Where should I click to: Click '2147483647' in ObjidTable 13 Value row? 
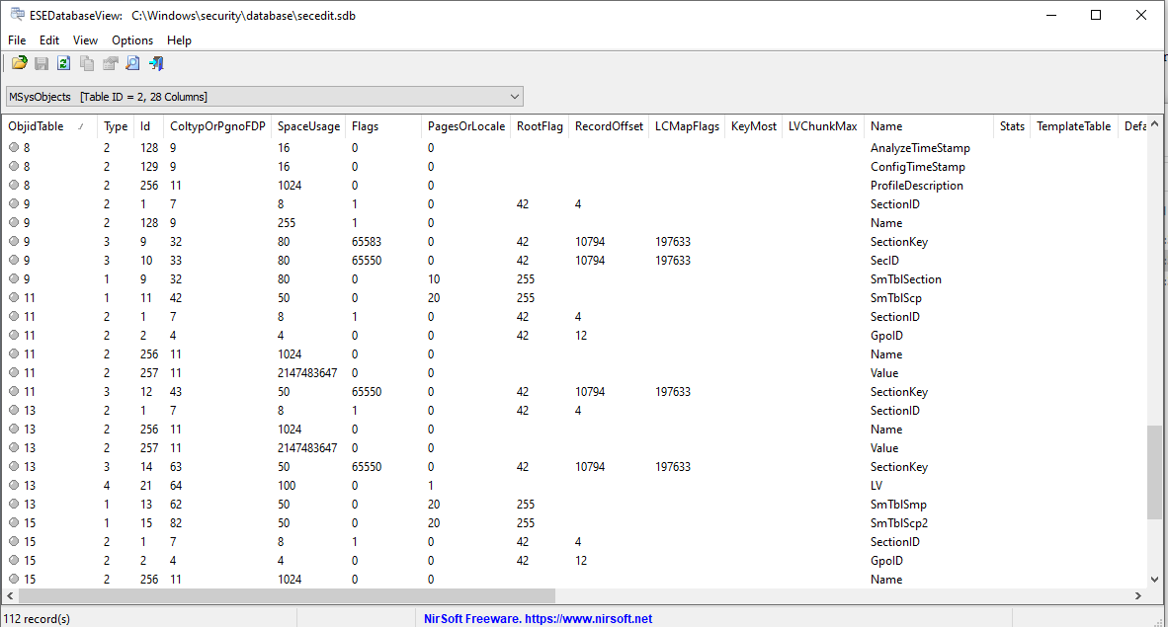pyautogui.click(x=307, y=448)
